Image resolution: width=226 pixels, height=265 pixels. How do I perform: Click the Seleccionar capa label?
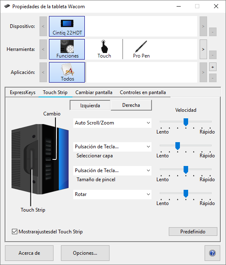tap(94, 156)
